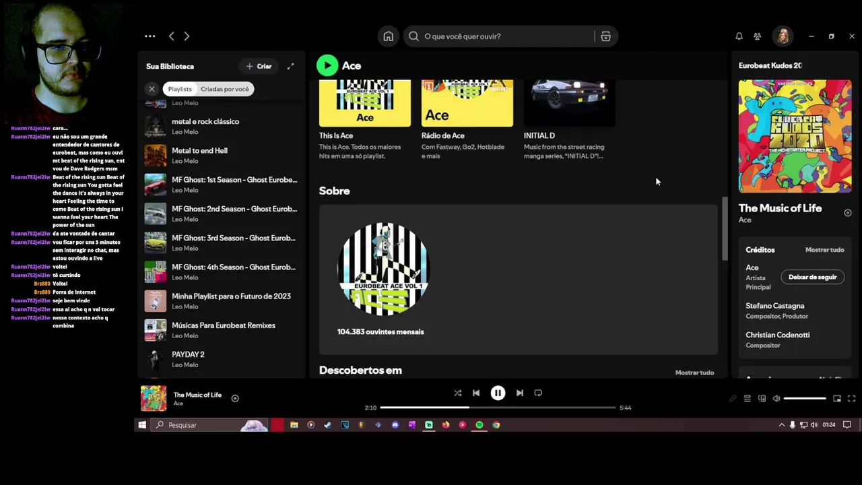862x485 pixels.
Task: Open the 'Metal to end Hell' playlist
Action: pos(221,156)
